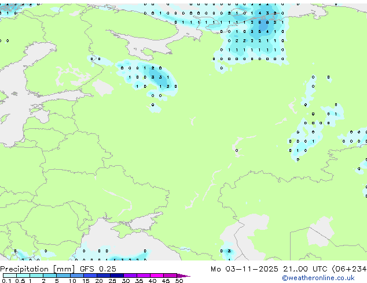Select legend swatch between 15 and 20
This screenshot has width=367, height=283.
tap(90, 275)
